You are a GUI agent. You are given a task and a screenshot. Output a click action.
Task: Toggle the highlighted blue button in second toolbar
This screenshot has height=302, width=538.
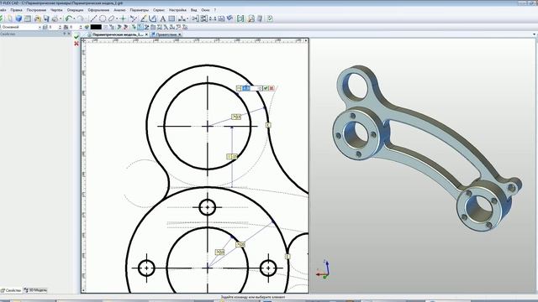click(140, 27)
